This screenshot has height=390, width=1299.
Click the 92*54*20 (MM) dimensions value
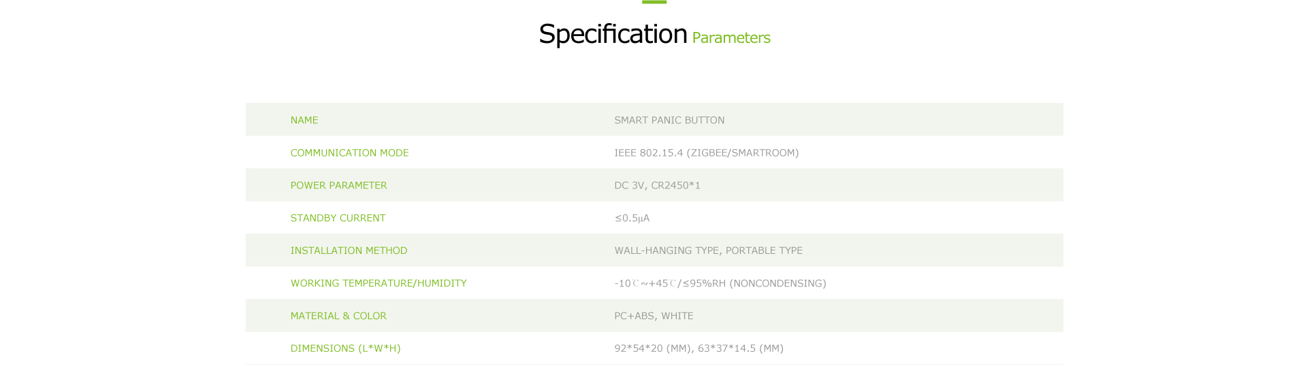pos(652,348)
